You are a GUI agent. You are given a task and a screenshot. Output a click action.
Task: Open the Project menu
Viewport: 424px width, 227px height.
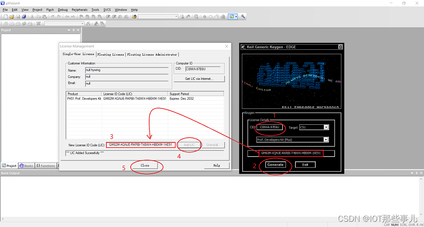coord(37,10)
